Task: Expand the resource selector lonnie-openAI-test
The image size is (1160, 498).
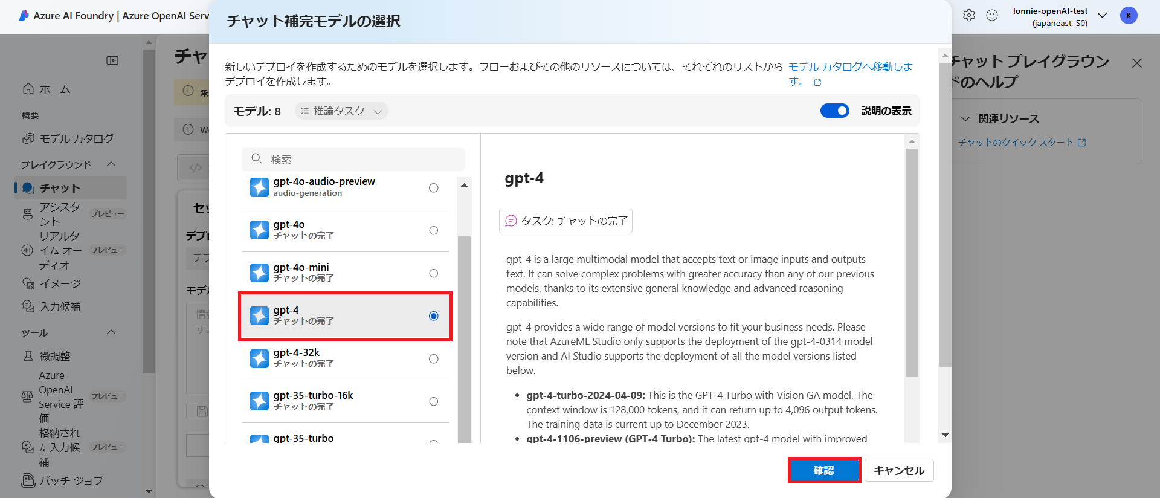Action: point(1103,16)
